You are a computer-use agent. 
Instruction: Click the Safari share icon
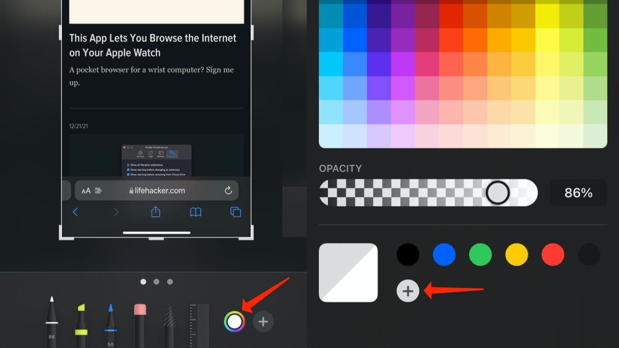[x=156, y=212]
